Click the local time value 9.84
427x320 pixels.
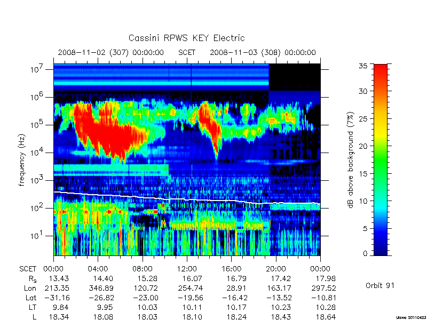pyautogui.click(x=61, y=307)
